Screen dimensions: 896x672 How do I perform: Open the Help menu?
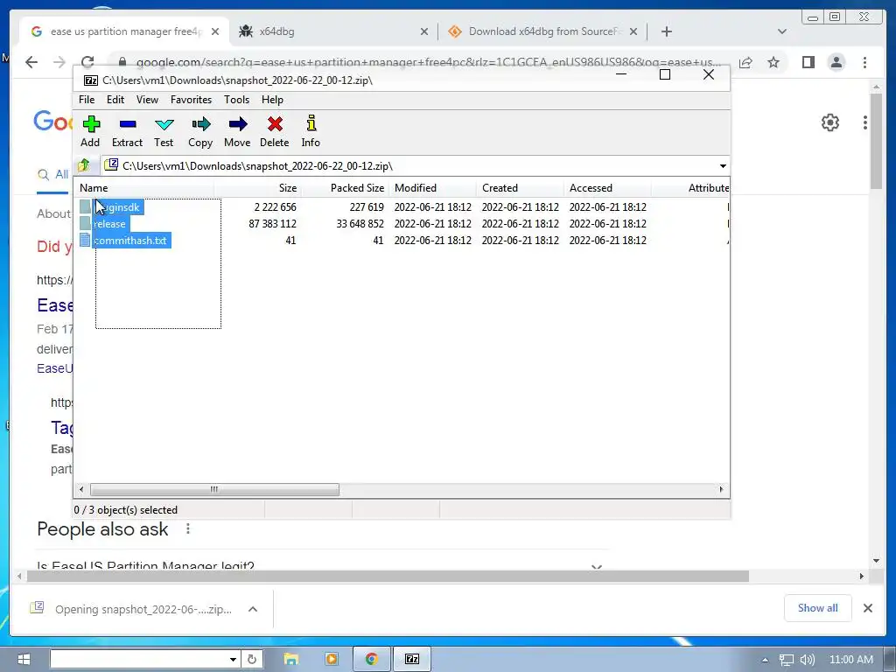(273, 100)
